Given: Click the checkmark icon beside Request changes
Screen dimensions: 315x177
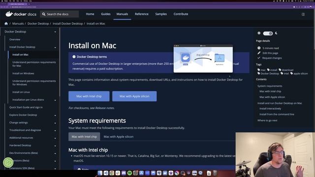Looking at the screenshot, I should coord(259,58).
